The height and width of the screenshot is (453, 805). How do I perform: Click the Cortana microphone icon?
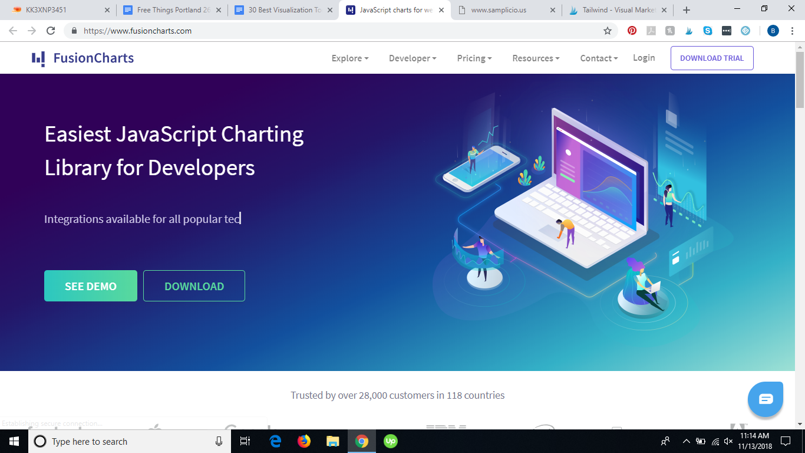219,441
